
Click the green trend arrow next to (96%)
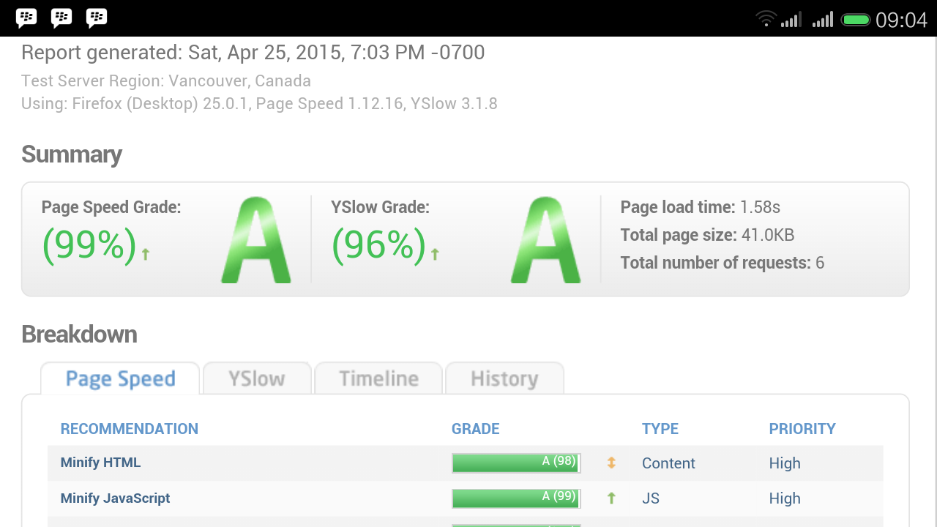coord(433,253)
